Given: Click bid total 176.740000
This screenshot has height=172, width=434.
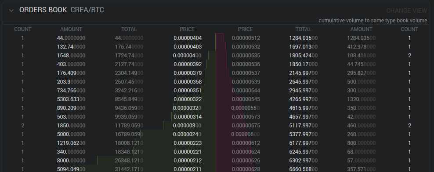Looking at the screenshot, I should coord(129,47).
